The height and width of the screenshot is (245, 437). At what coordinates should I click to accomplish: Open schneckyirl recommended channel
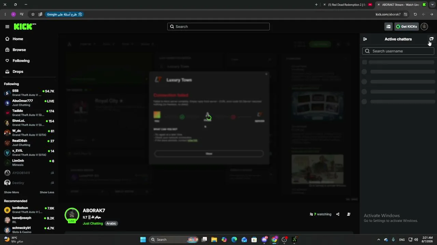[29, 230]
